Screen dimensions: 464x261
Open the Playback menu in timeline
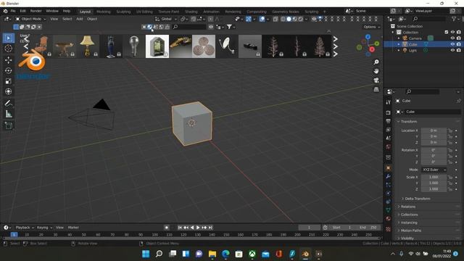coord(24,228)
